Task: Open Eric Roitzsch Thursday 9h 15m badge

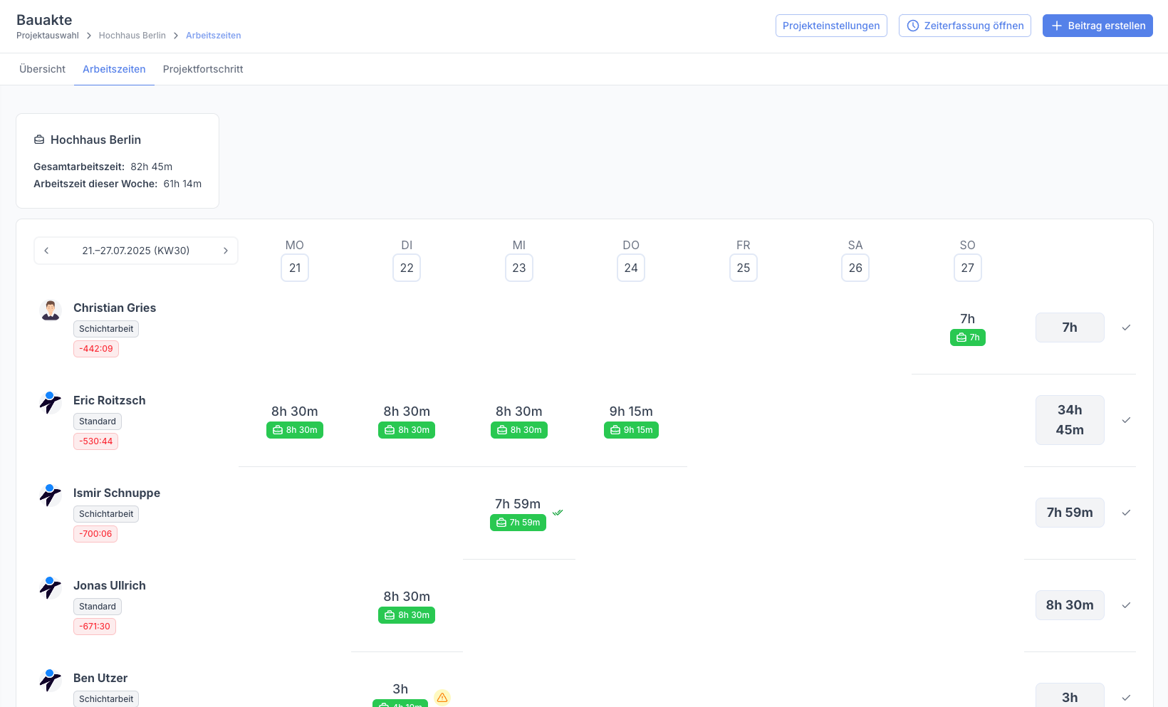Action: coord(631,430)
